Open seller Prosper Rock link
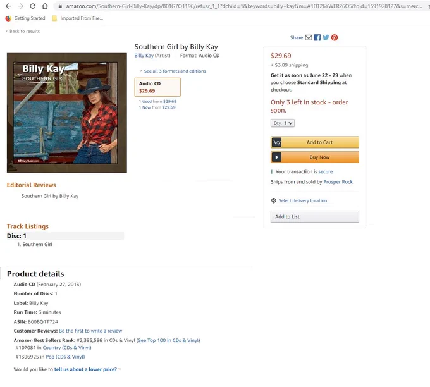 (x=338, y=182)
